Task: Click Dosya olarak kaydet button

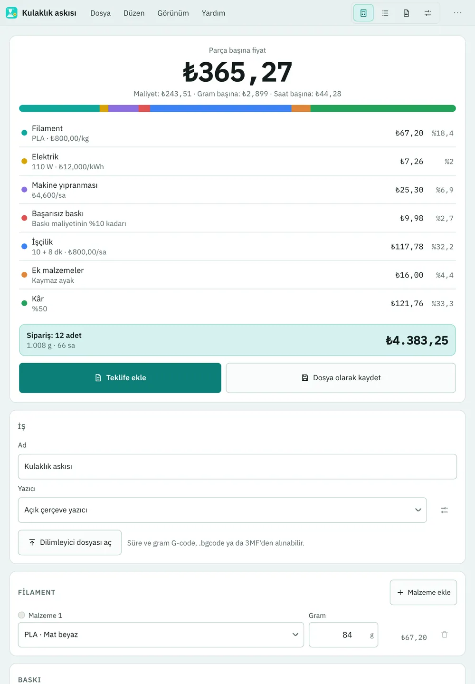Action: pos(341,378)
